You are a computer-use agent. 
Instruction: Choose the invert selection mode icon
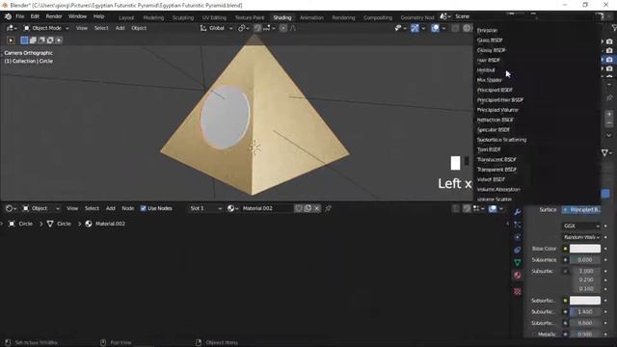coord(50,40)
